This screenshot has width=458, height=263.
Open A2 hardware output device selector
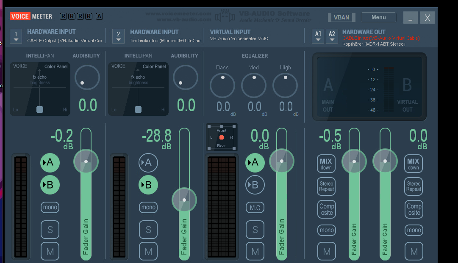332,36
